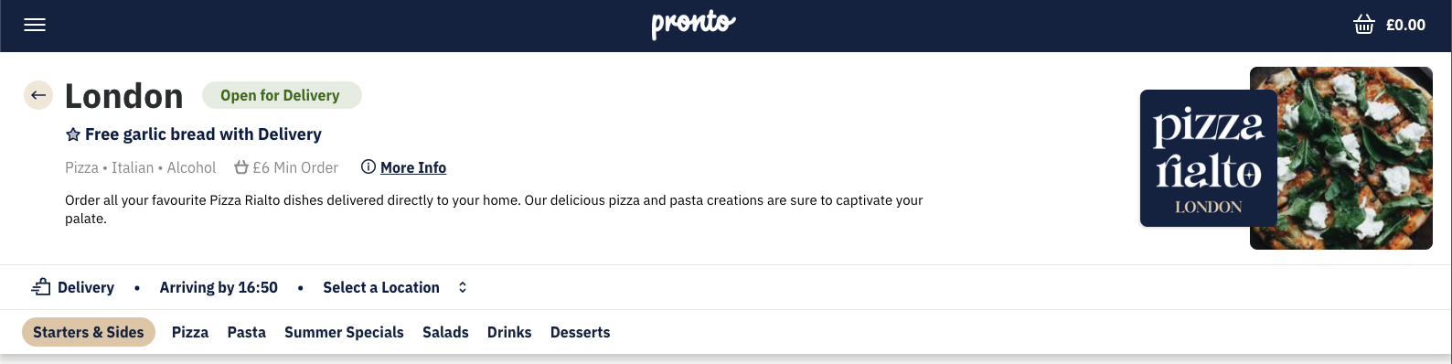
Task: Switch to the Pizza tab
Action: 190,332
